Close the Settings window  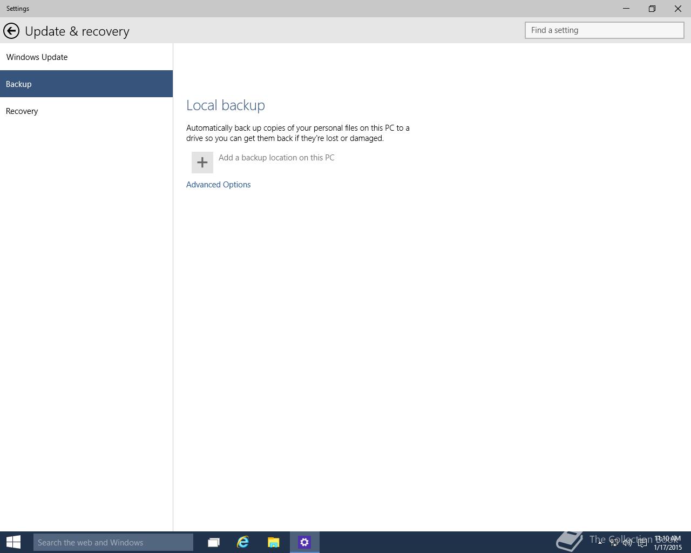click(678, 9)
